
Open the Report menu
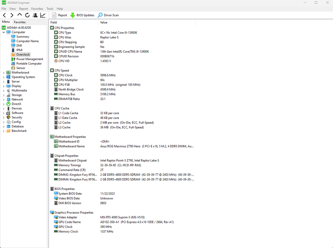(23, 9)
